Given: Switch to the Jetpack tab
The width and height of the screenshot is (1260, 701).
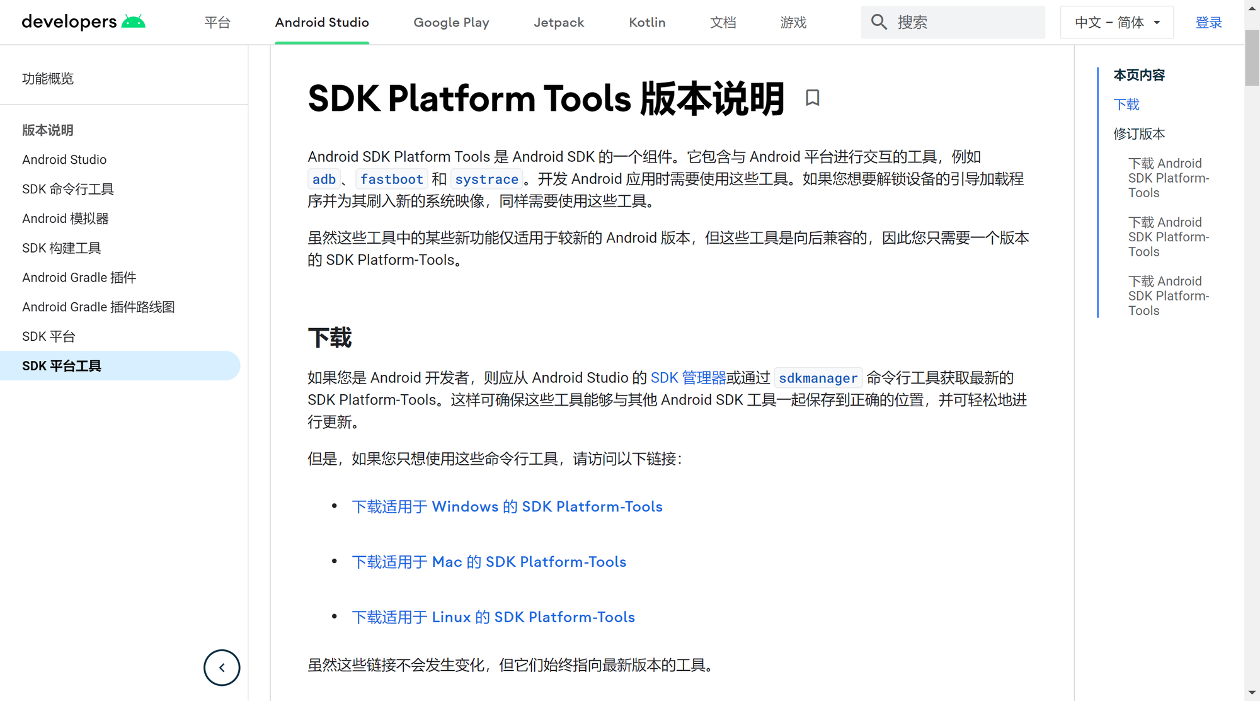Looking at the screenshot, I should (x=559, y=22).
